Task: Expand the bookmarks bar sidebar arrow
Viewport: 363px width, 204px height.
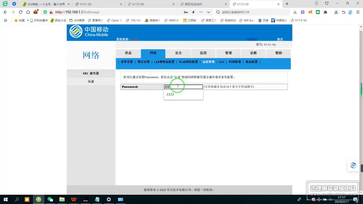Action: tap(5, 20)
